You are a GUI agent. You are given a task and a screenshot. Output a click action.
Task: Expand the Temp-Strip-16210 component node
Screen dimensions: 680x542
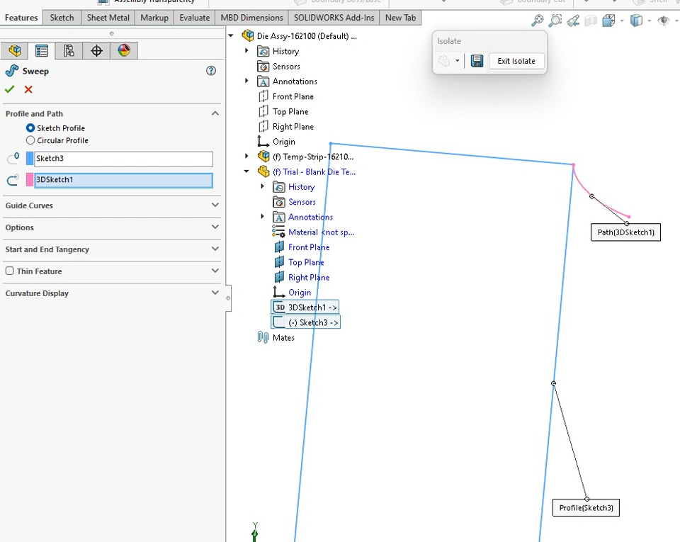tap(246, 156)
